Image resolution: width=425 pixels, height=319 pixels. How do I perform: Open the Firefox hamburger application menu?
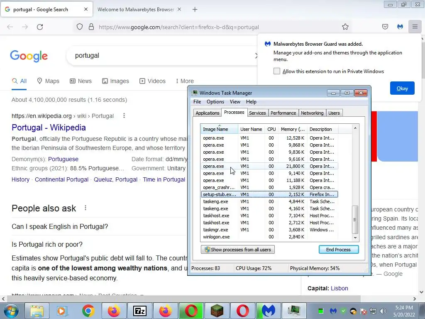pos(415,27)
